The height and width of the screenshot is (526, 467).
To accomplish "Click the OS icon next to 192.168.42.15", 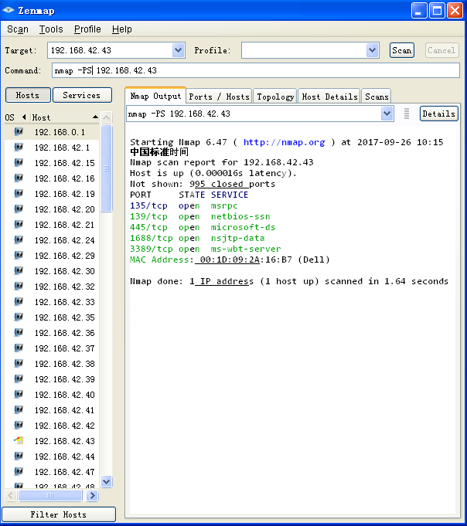I will pos(19,163).
